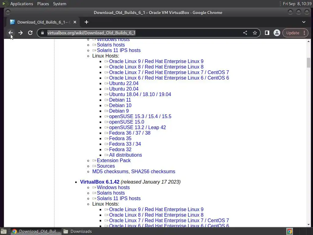313x235 pixels.
Task: Close the Download_Old_Builds_6_1 tab
Action: click(75, 22)
